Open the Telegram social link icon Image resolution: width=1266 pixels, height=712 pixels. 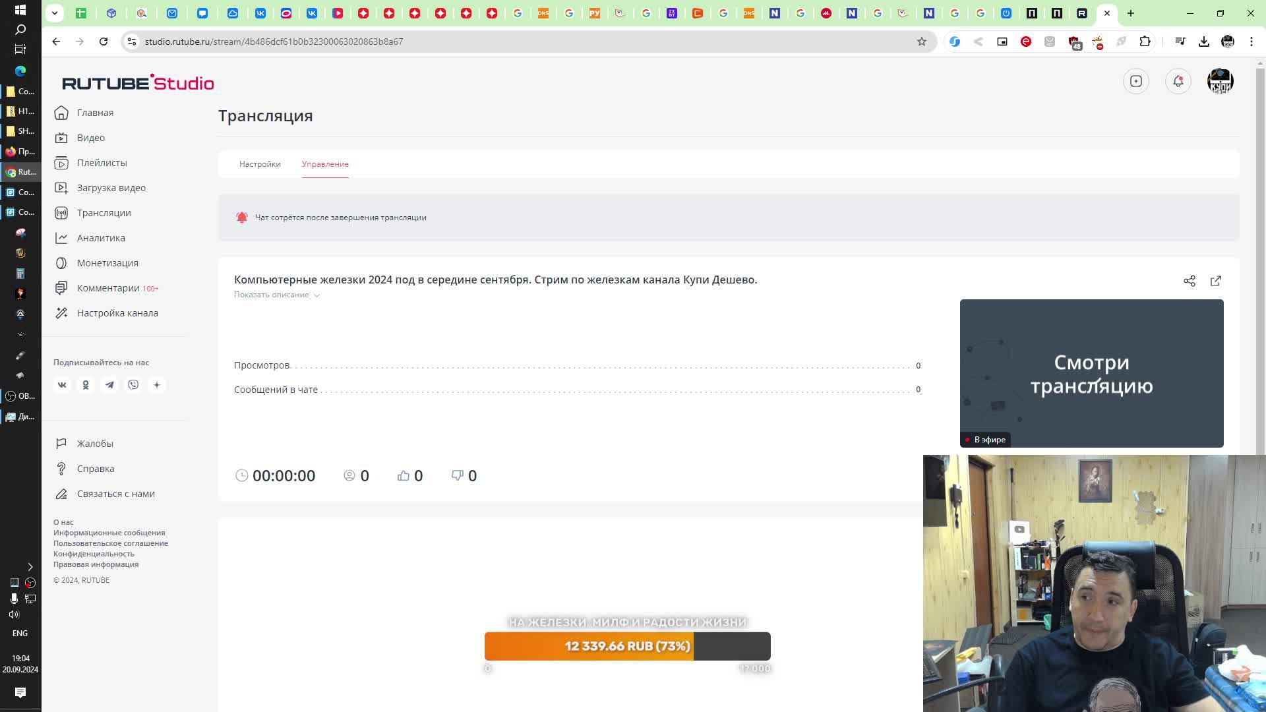click(x=109, y=385)
